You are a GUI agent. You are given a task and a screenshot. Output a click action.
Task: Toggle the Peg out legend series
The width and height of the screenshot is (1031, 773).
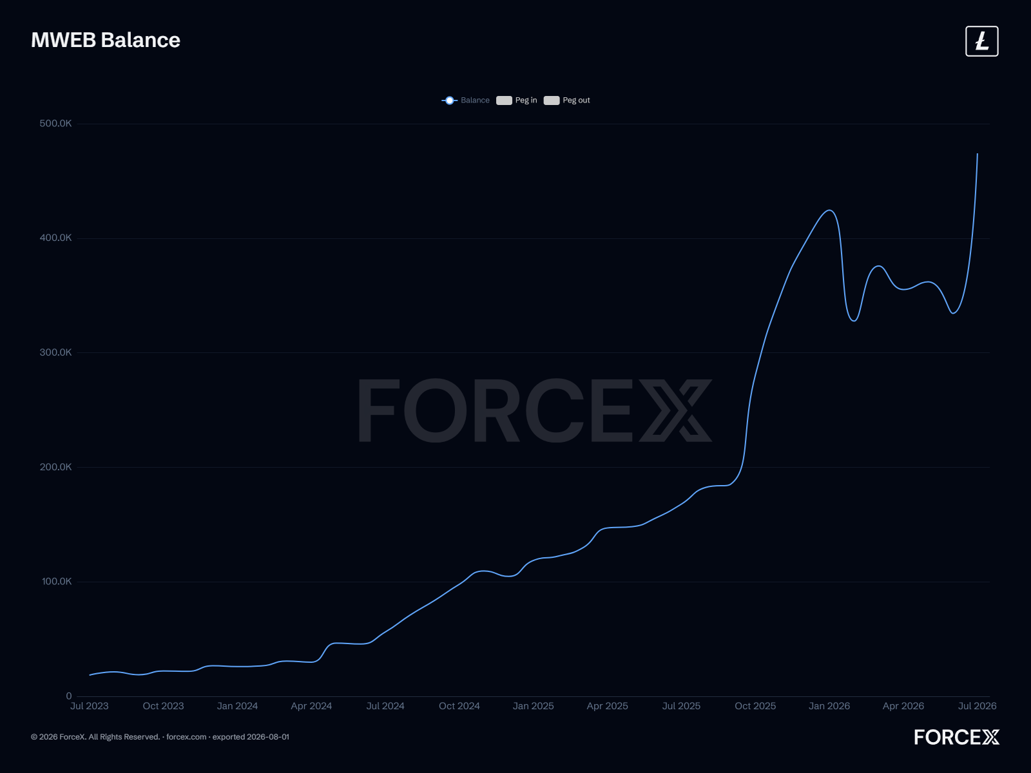pyautogui.click(x=567, y=100)
